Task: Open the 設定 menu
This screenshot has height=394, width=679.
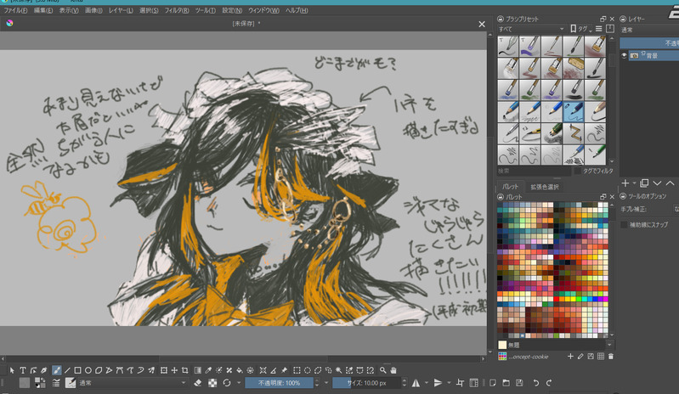Action: point(232,10)
